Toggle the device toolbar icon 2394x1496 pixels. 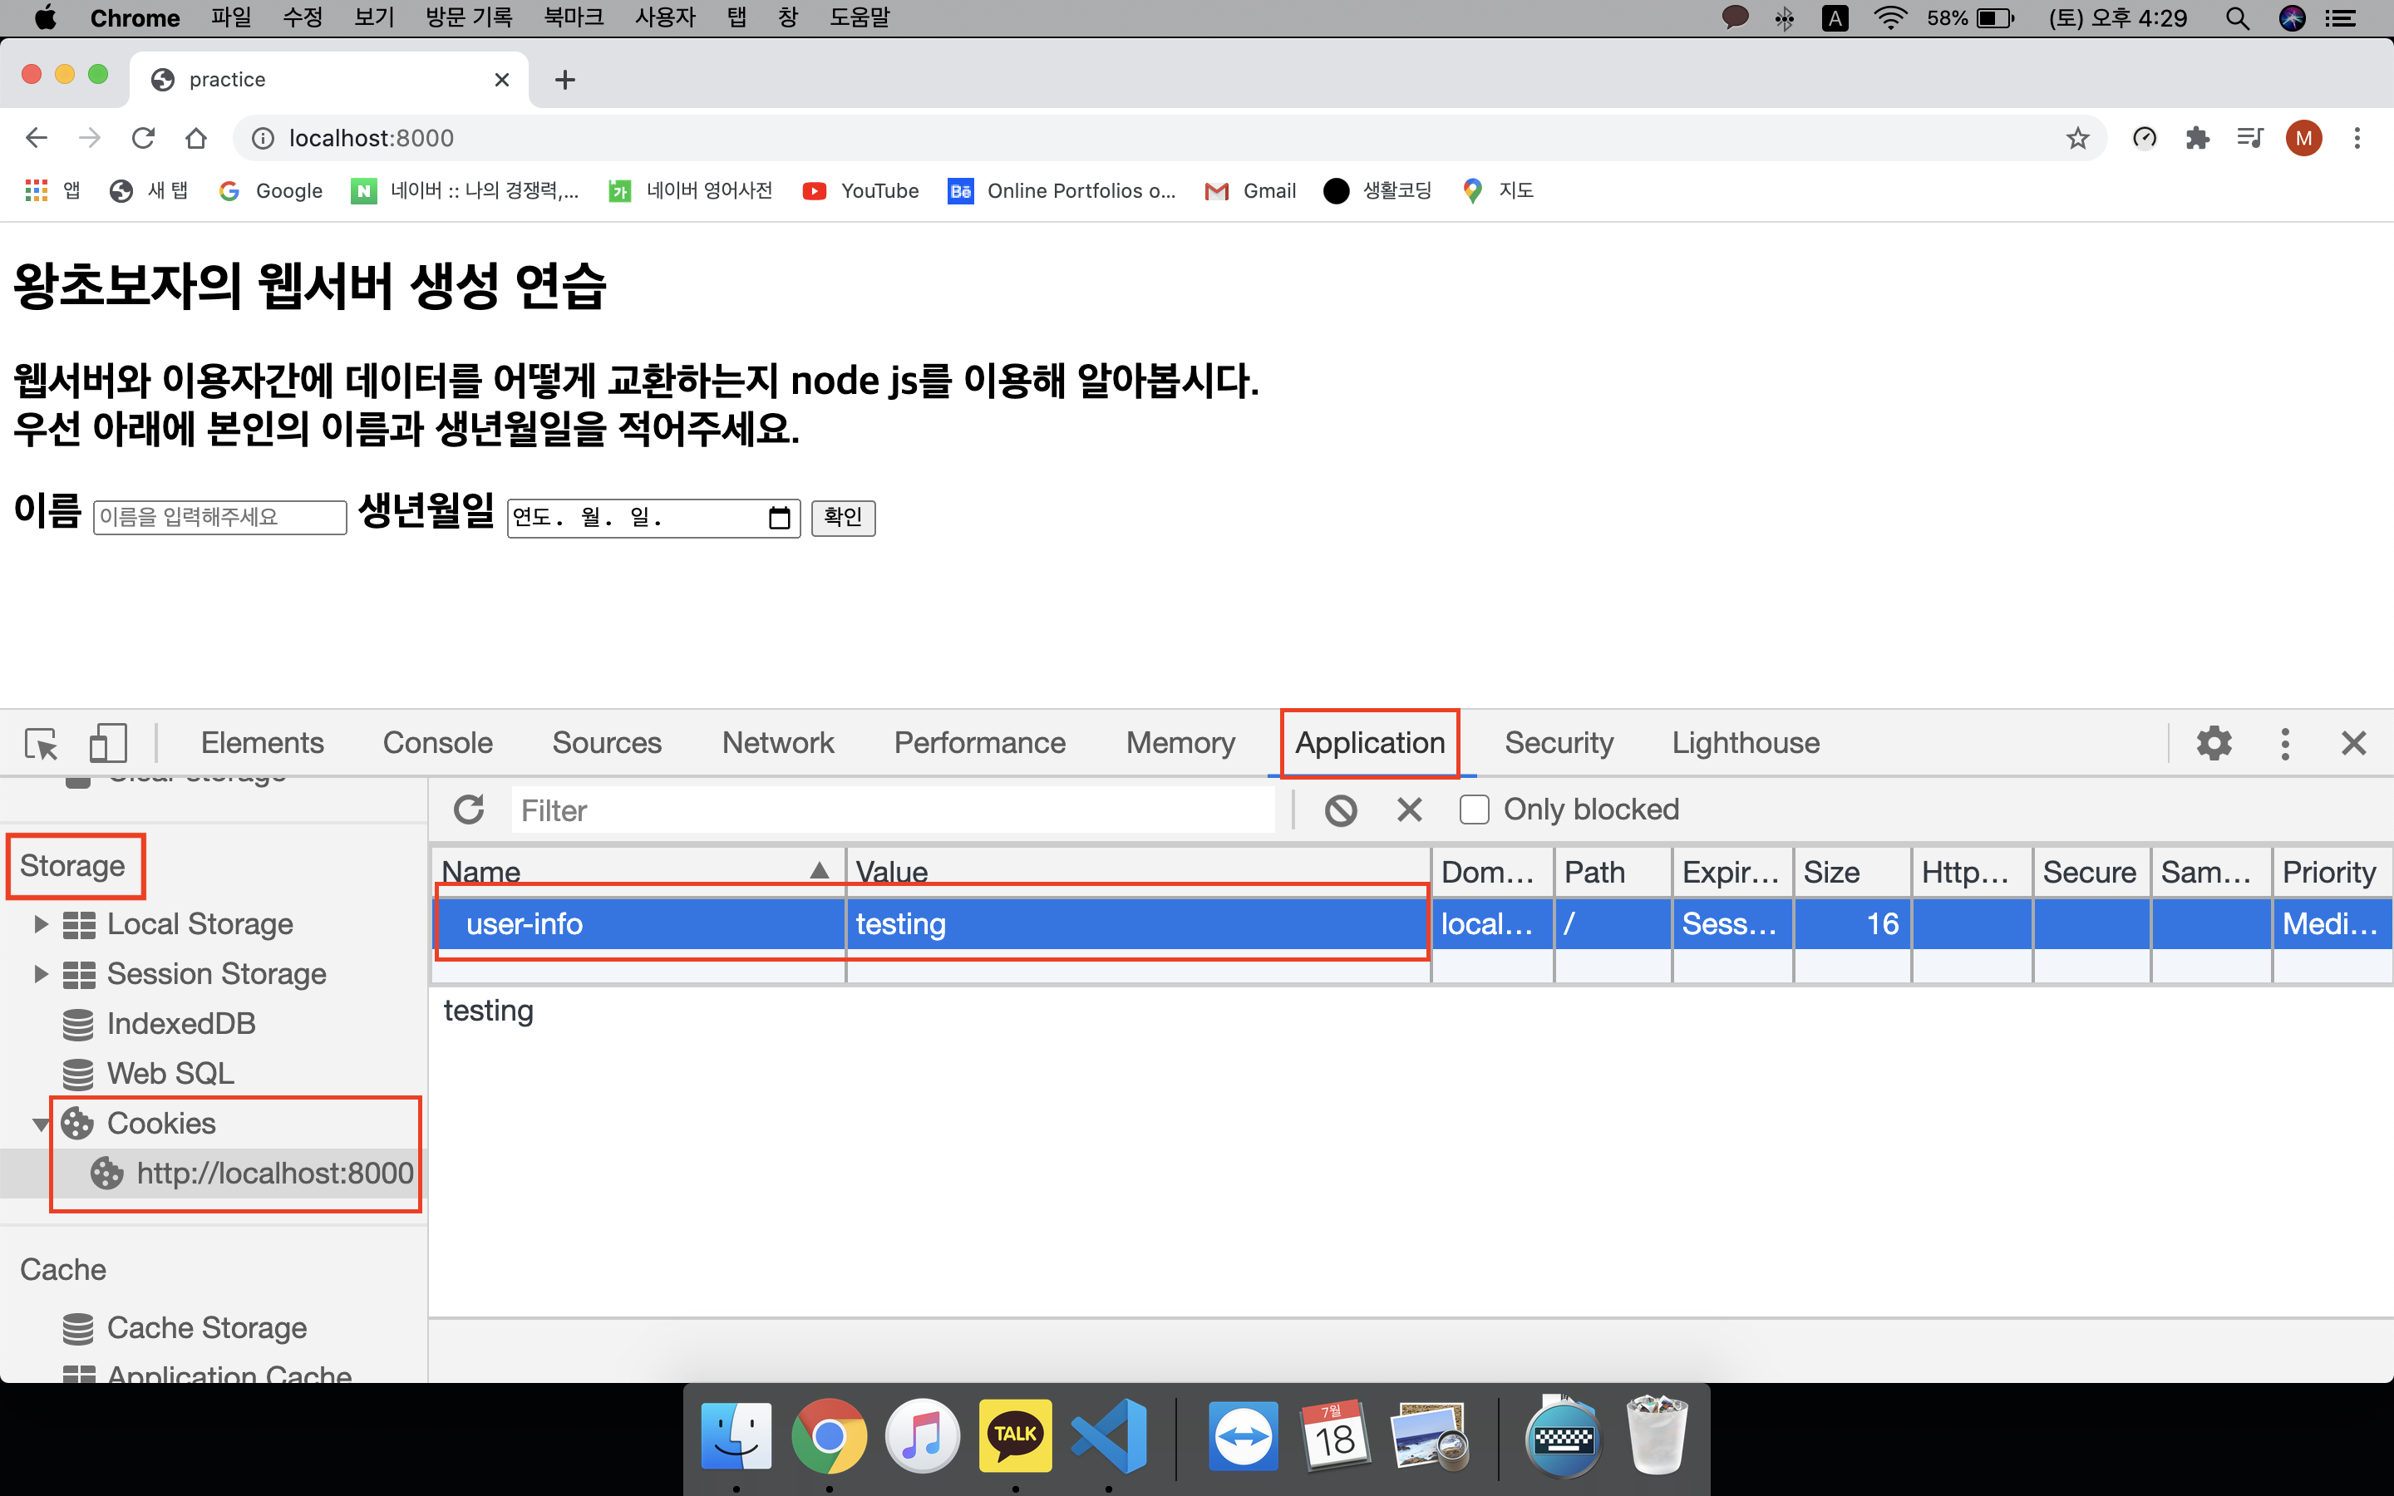point(108,743)
